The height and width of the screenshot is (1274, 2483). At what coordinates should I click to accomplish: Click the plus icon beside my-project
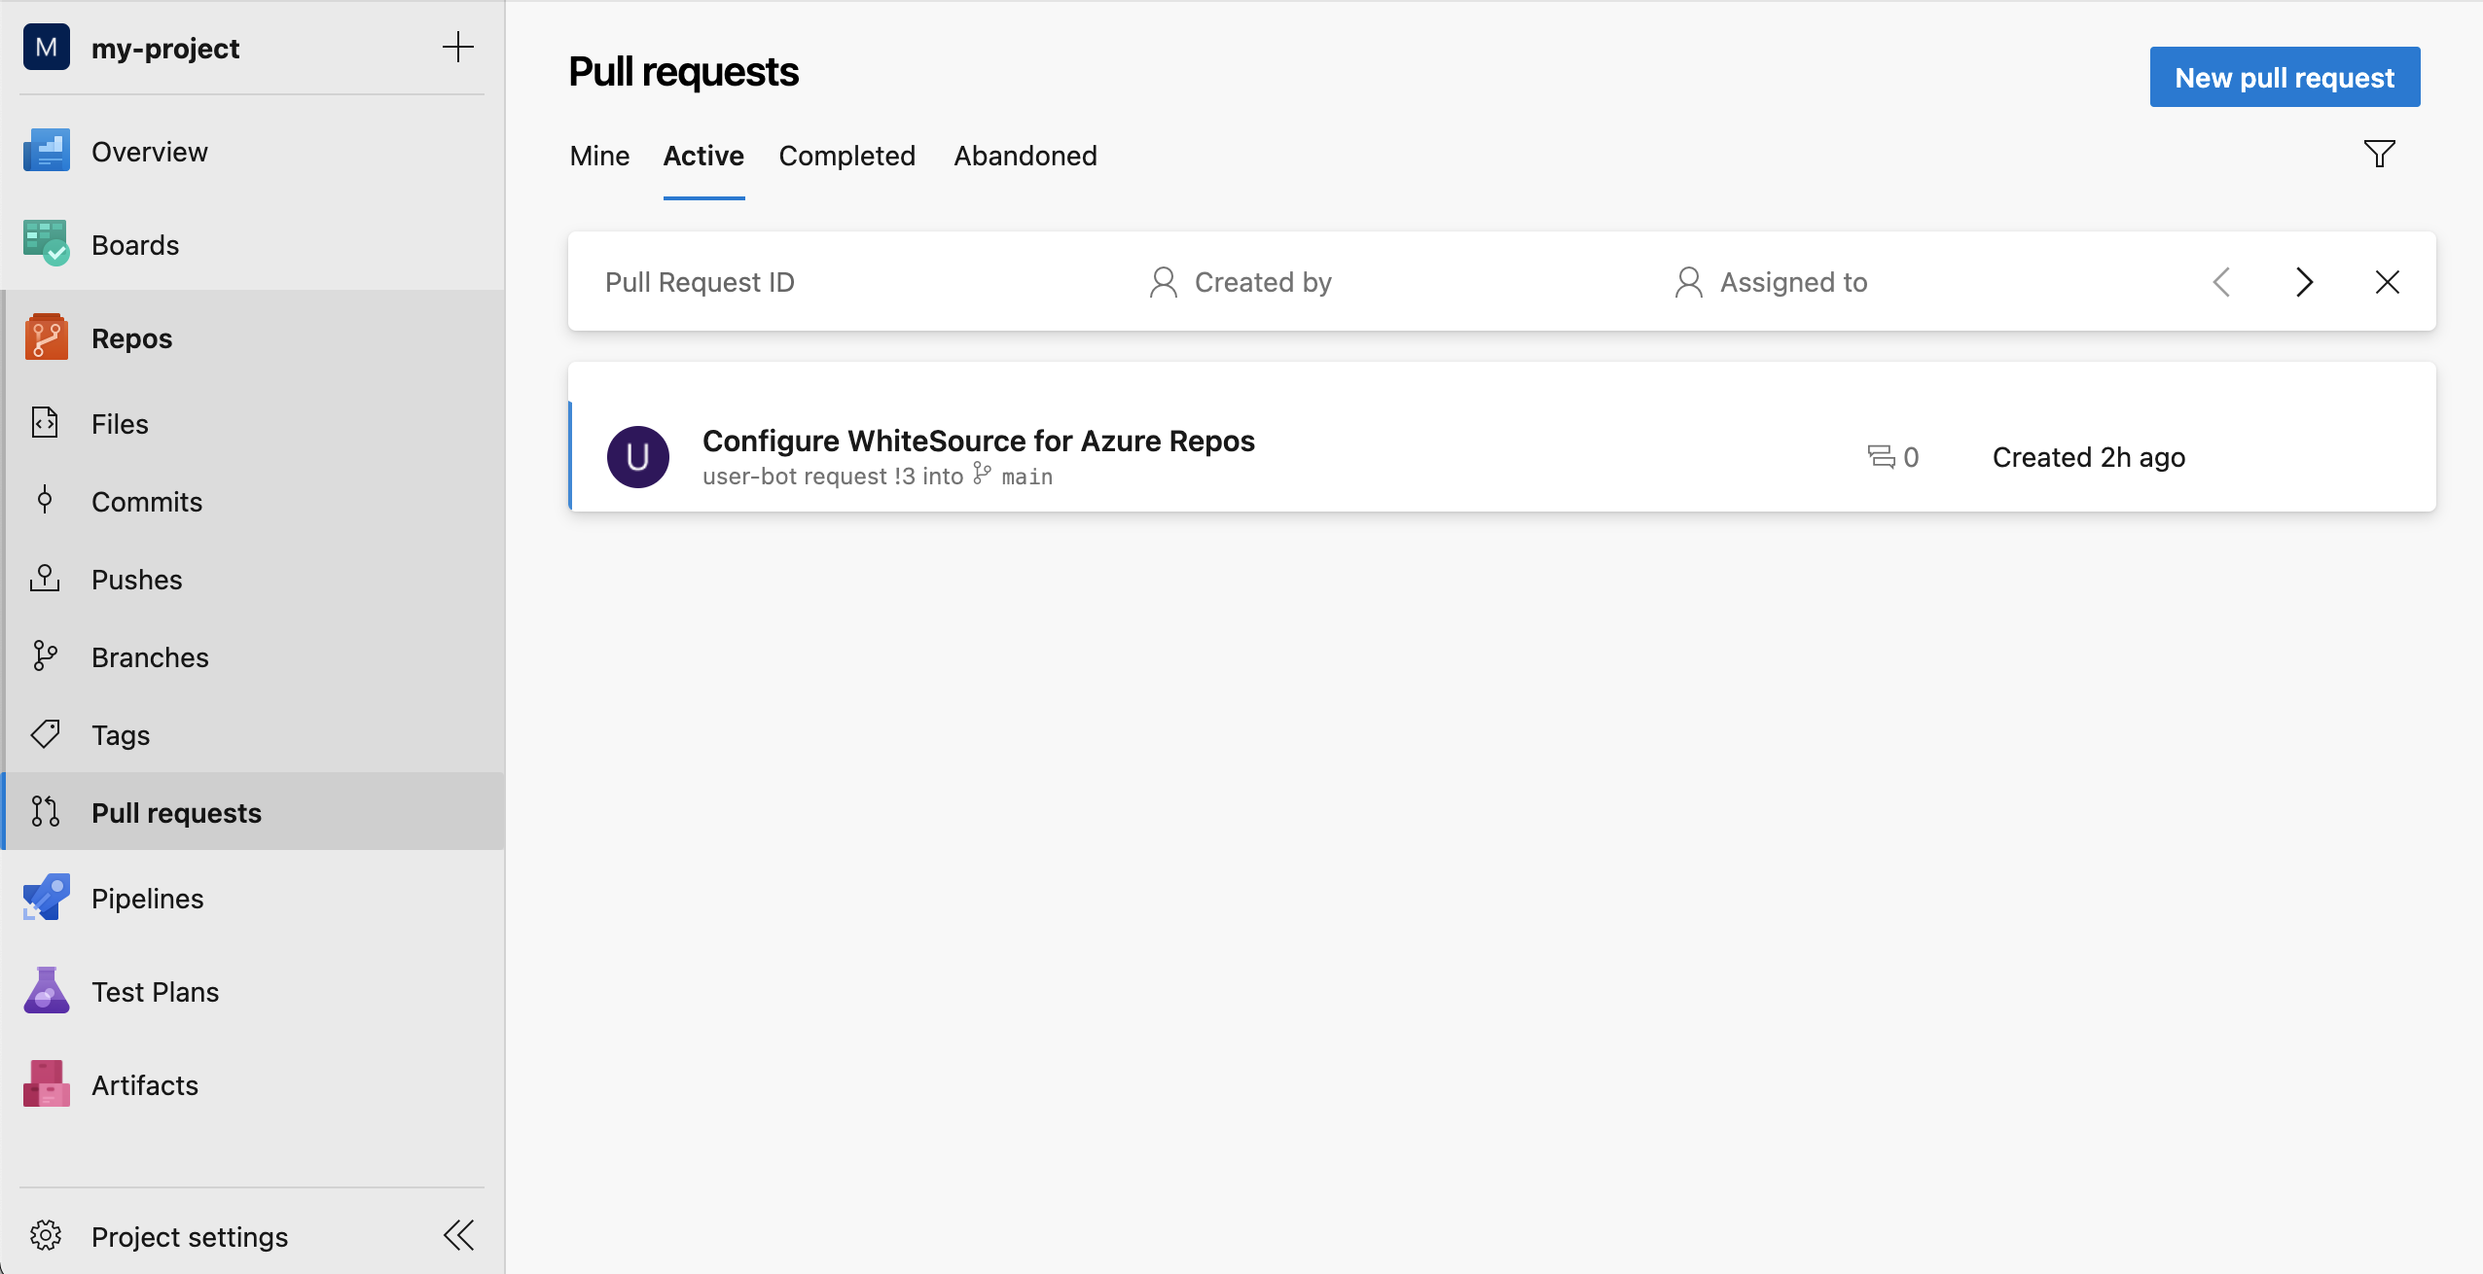[457, 47]
